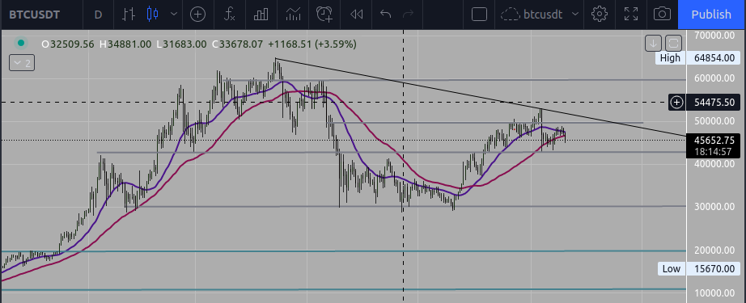Change the D timeframe interval
The height and width of the screenshot is (303, 746).
click(98, 15)
